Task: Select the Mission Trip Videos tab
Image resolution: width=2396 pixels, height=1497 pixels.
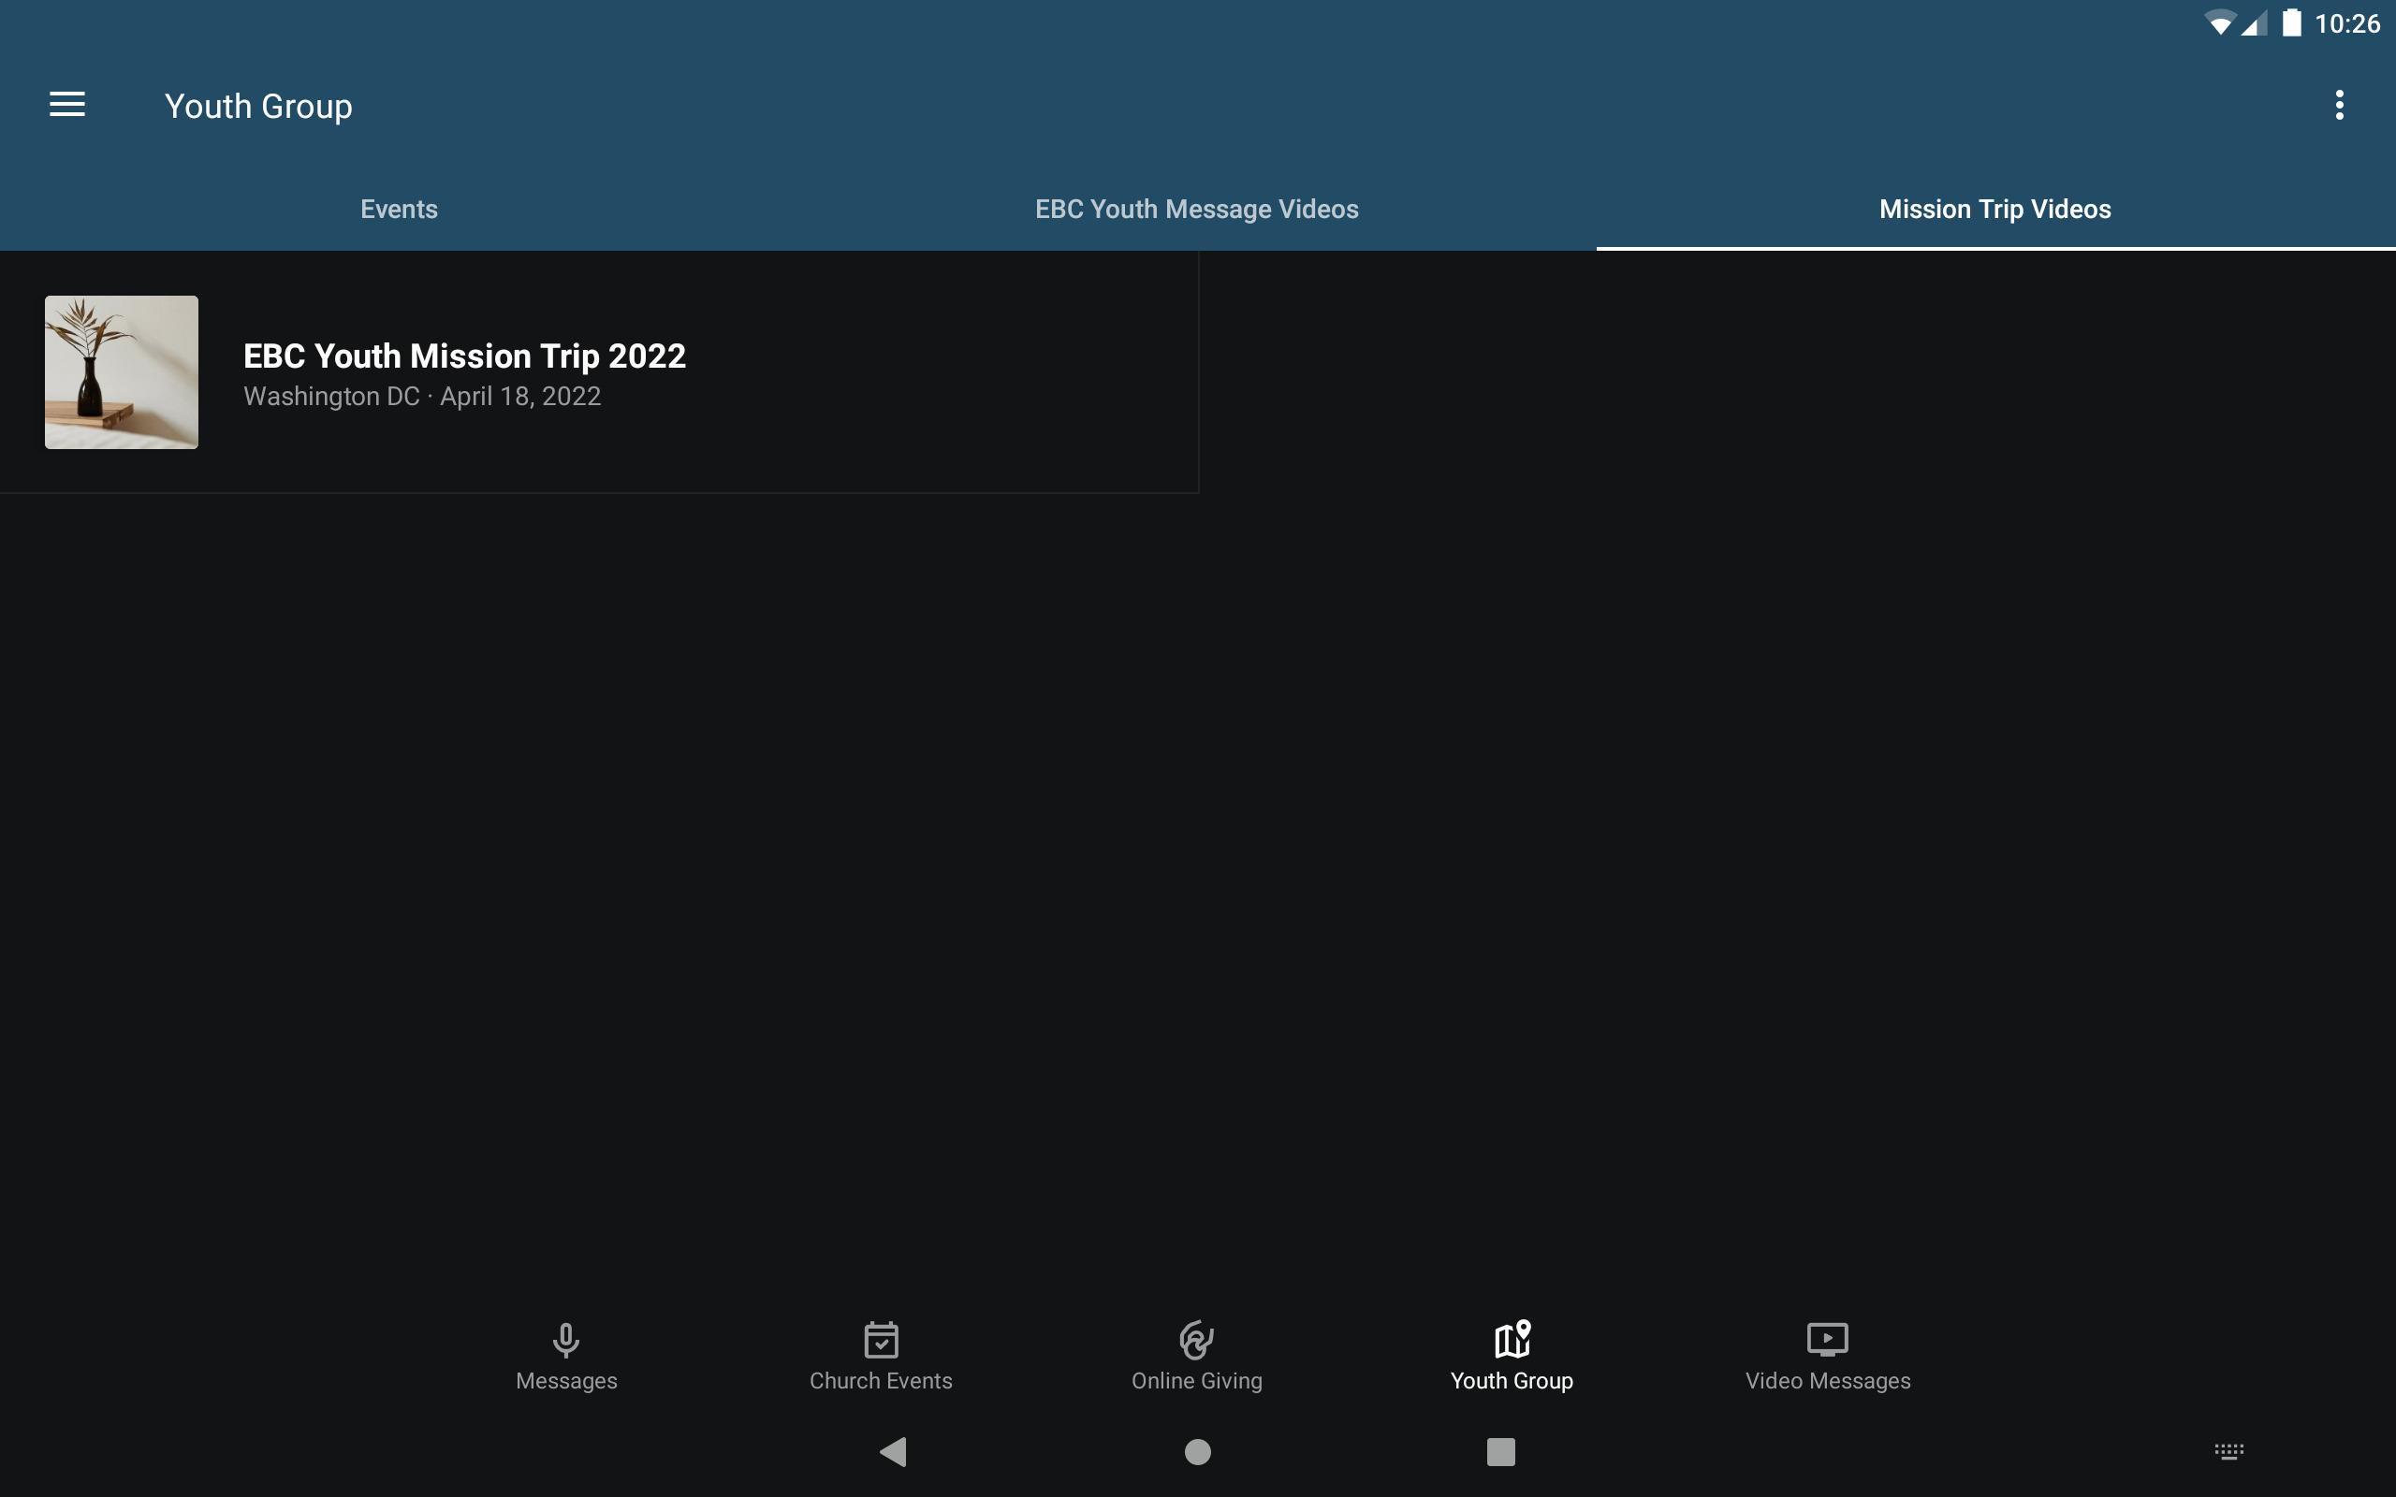Action: 1996,209
